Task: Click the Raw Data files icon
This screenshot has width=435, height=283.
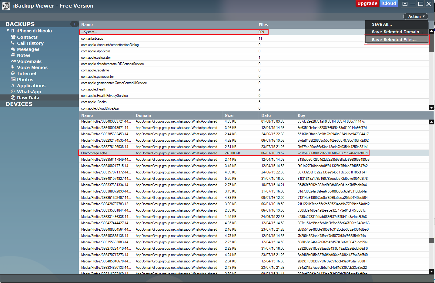Action: [13, 97]
